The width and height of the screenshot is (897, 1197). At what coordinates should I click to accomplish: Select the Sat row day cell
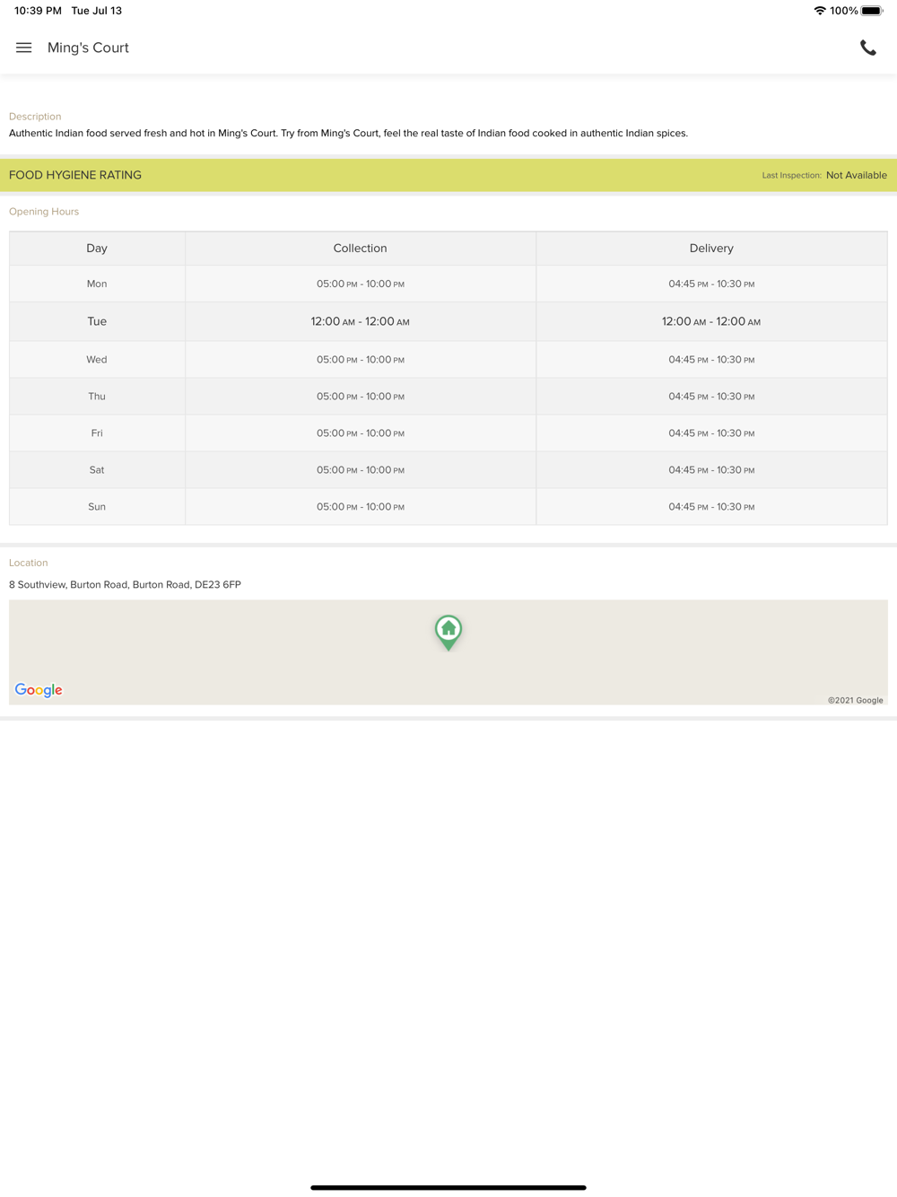click(97, 470)
